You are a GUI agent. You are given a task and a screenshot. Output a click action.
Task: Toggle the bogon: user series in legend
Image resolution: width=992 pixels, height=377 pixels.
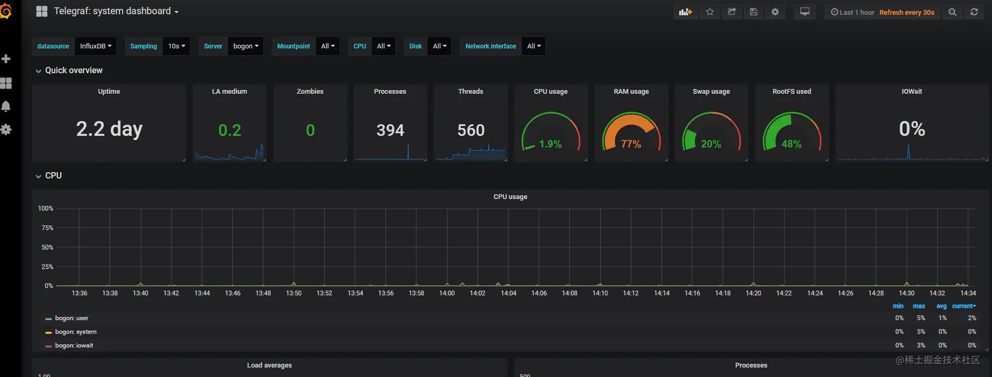[72, 318]
